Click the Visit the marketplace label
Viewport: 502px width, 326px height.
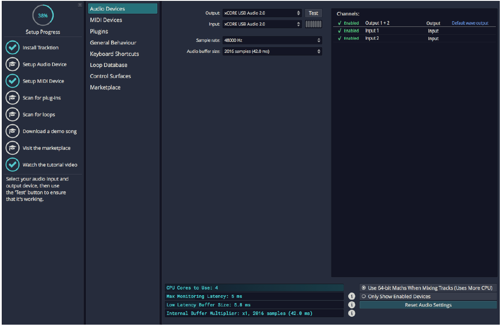coord(46,148)
